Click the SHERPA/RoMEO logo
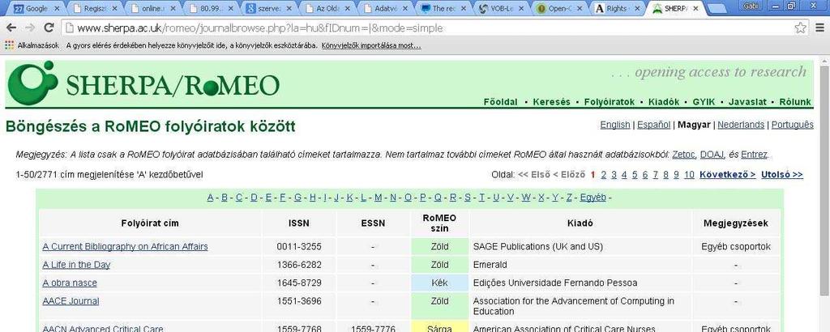 pyautogui.click(x=143, y=83)
